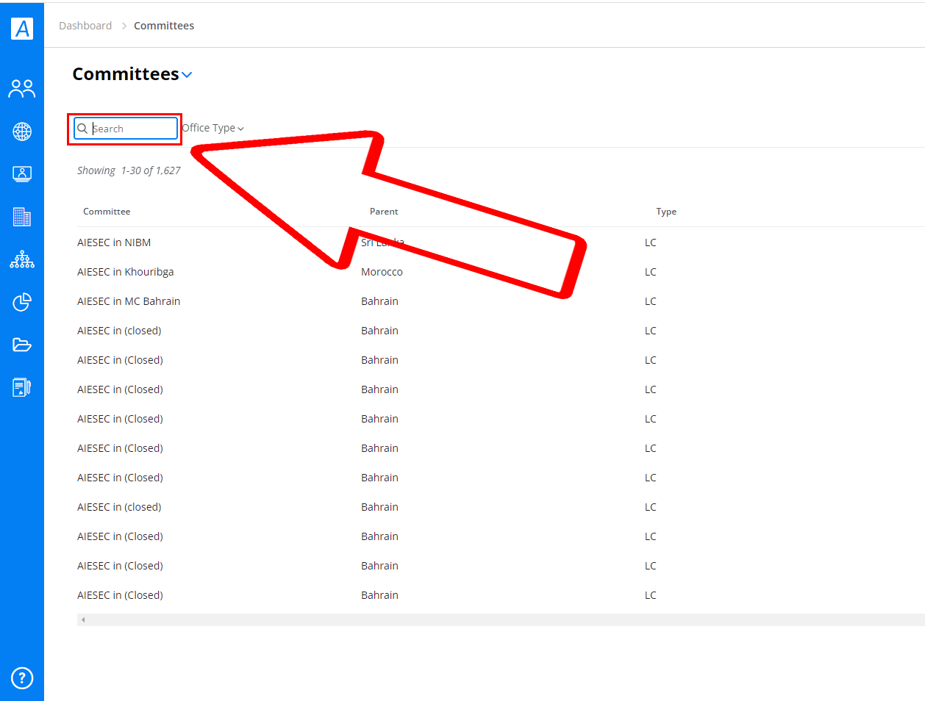
Task: Open the AIESEC in Khouribga committee
Action: coord(126,272)
